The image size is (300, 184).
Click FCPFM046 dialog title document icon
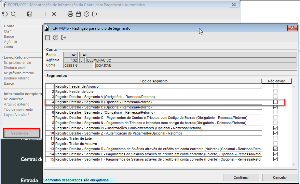tap(46, 28)
